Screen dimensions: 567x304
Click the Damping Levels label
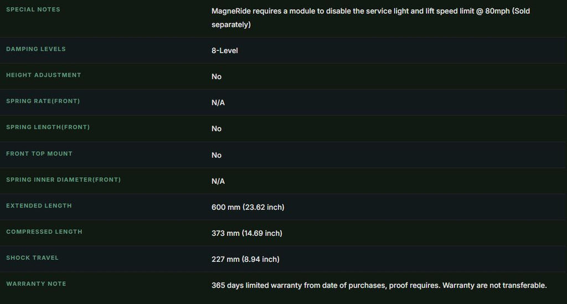(36, 49)
